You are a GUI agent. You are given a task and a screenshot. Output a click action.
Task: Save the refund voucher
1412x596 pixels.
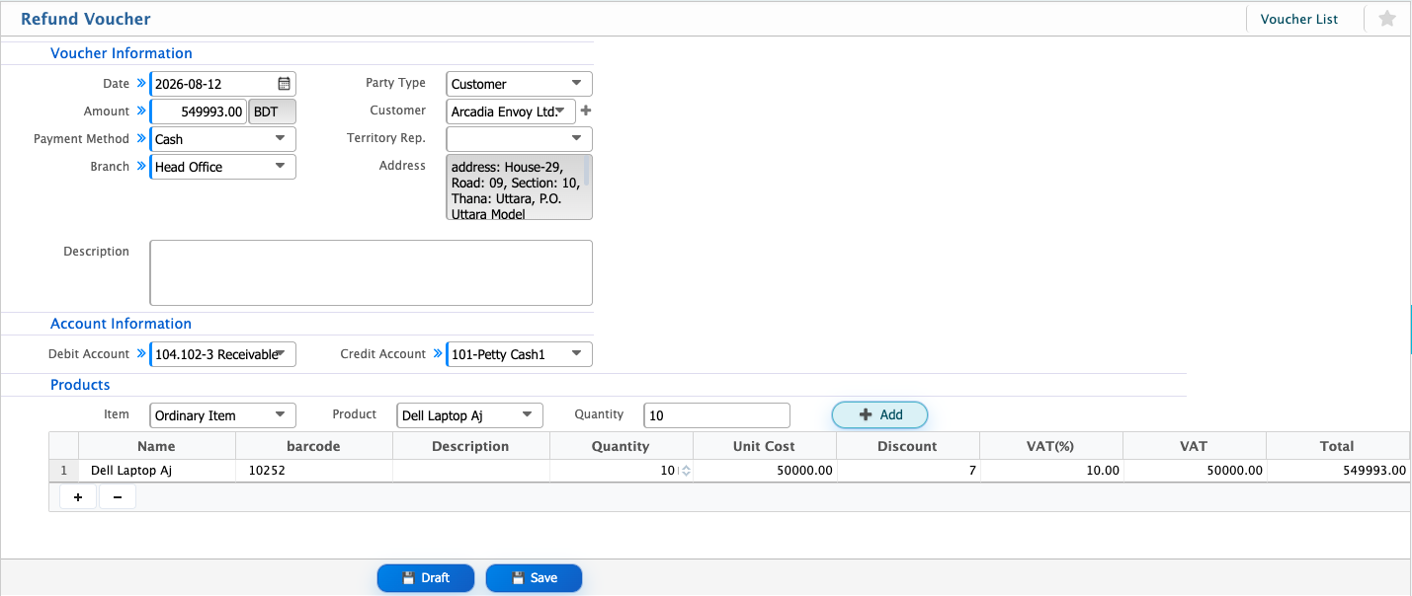pos(534,578)
